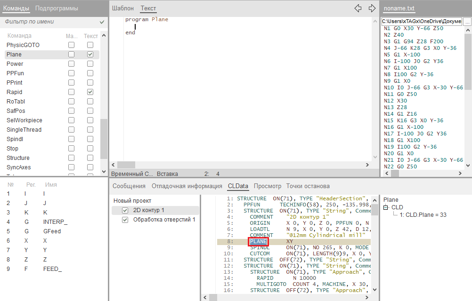
Task: Open the Отладочная информация tab
Action: [x=187, y=186]
